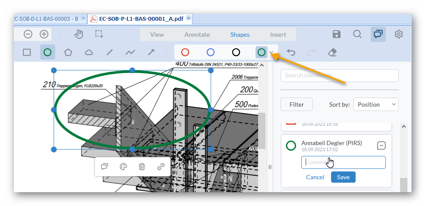426x206 pixels.
Task: Click the Cancel link
Action: pos(315,177)
